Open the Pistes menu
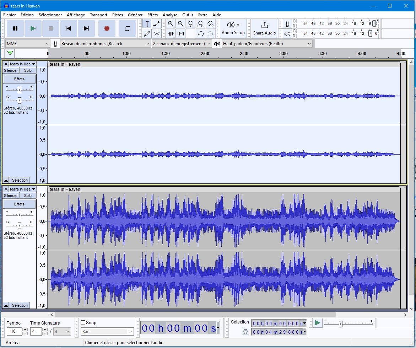This screenshot has width=416, height=348. click(x=118, y=15)
